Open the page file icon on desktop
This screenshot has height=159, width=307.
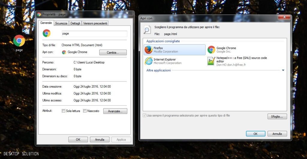point(19,41)
